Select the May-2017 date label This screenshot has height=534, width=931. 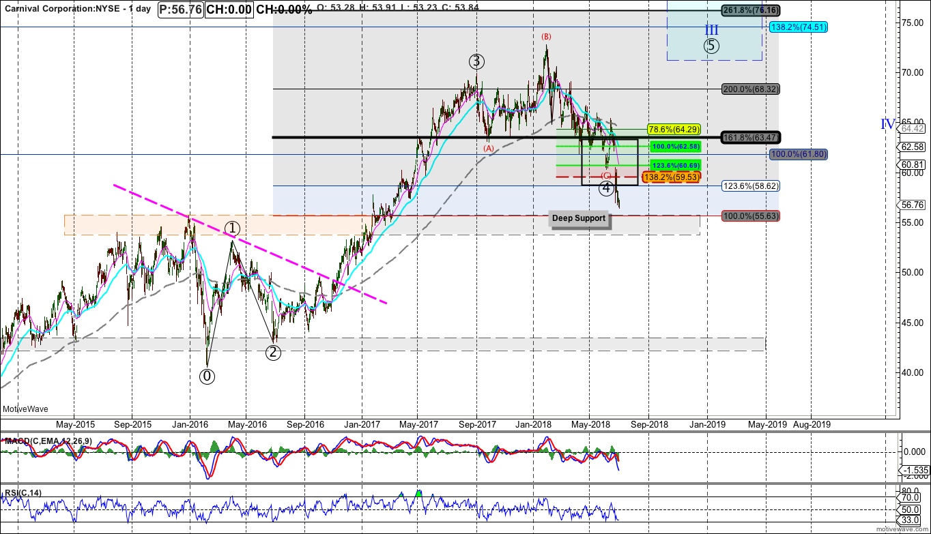418,424
